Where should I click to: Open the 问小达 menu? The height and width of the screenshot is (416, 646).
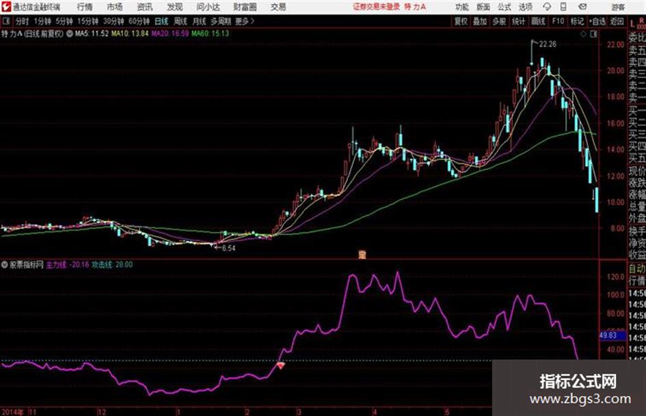click(x=208, y=7)
